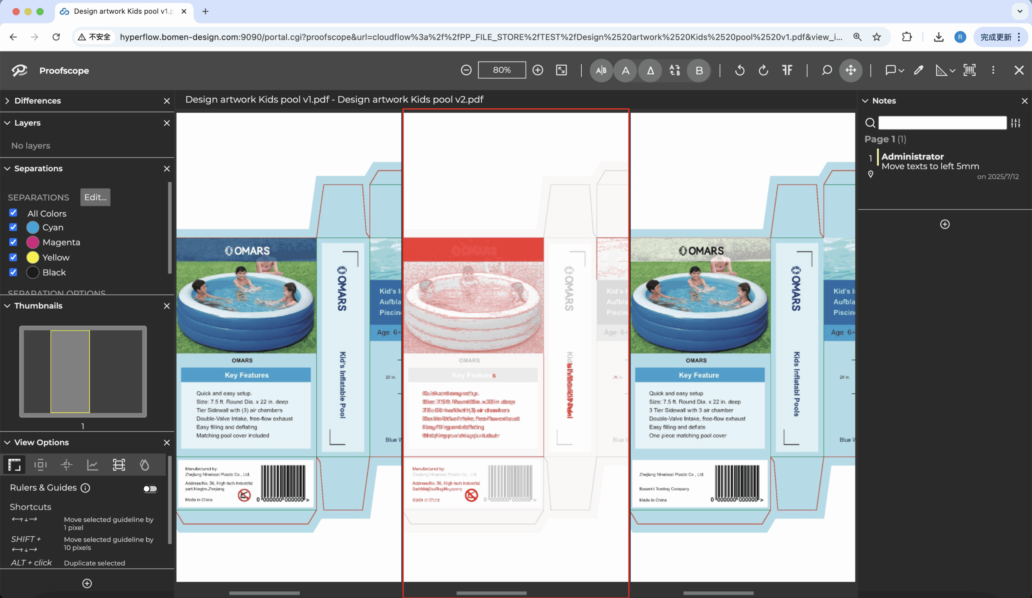Screen dimensions: 1032x598
Task: Click the fit-to-window icon
Action: coord(562,71)
